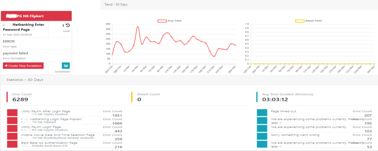Click the 3rd Mar peak on Error Trend
The image size is (378, 151).
pos(137,27)
